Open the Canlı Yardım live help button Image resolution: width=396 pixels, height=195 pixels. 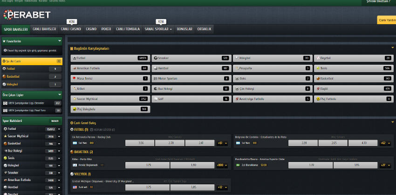pos(387,20)
